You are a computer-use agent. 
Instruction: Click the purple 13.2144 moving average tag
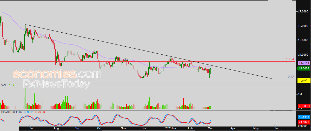(304, 63)
